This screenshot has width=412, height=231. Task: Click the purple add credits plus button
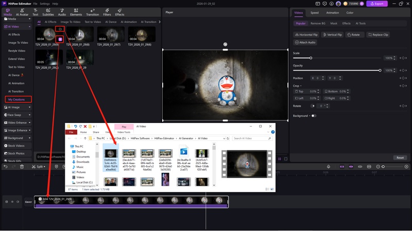click(362, 4)
